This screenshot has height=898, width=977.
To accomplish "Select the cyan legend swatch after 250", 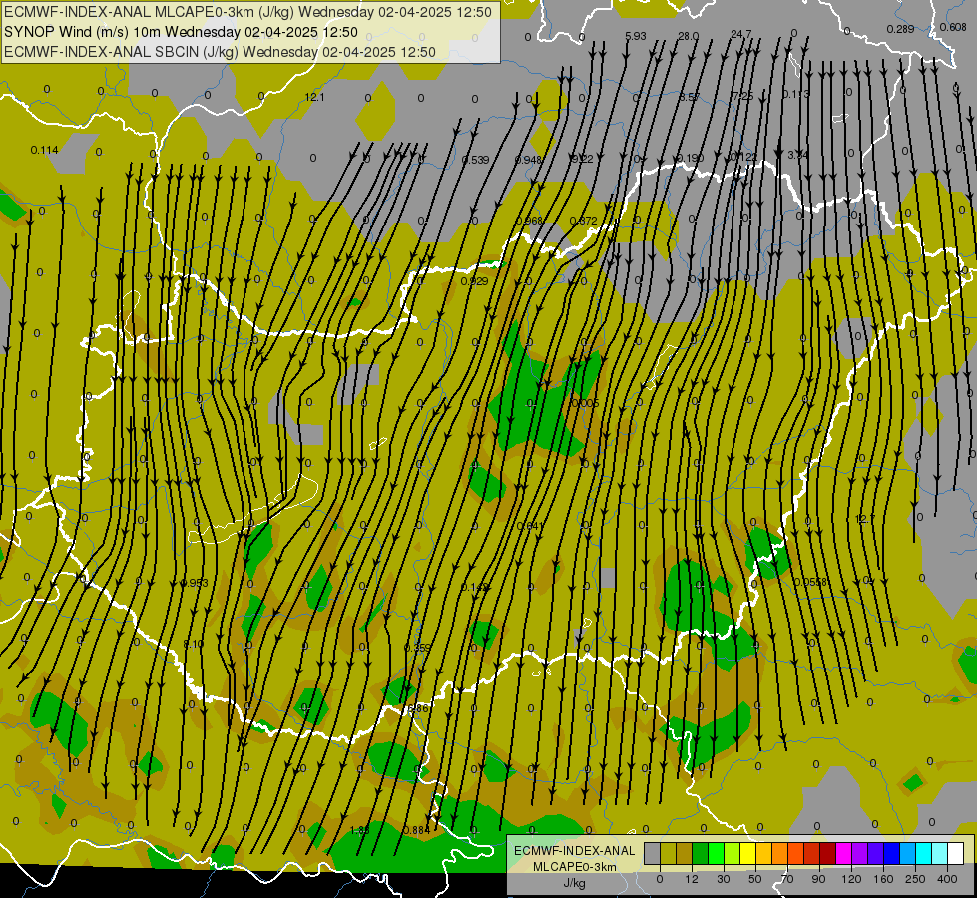I will pyautogui.click(x=923, y=854).
